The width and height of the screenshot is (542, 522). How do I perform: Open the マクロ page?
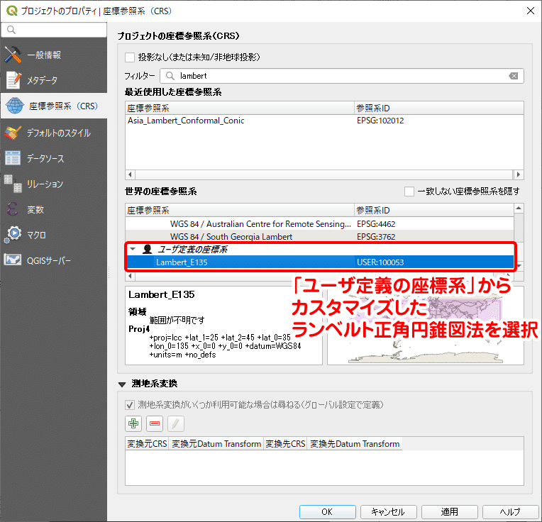[x=54, y=235]
